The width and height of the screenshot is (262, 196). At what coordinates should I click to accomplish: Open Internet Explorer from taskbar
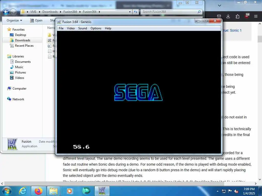[x=23, y=191]
